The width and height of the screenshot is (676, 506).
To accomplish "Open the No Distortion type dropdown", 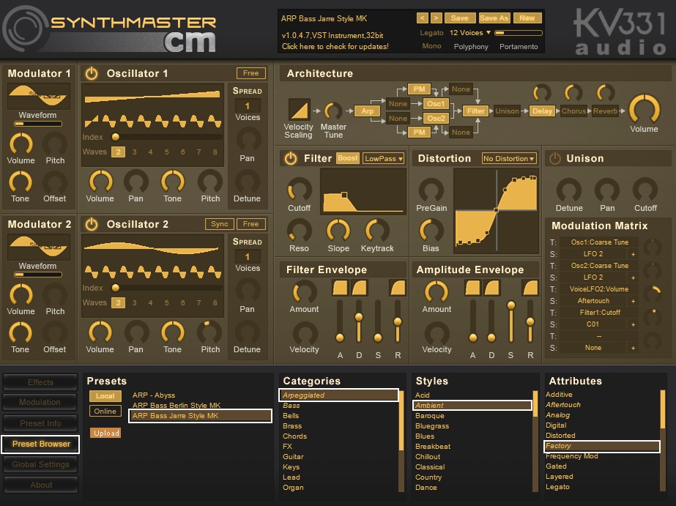I will click(509, 159).
